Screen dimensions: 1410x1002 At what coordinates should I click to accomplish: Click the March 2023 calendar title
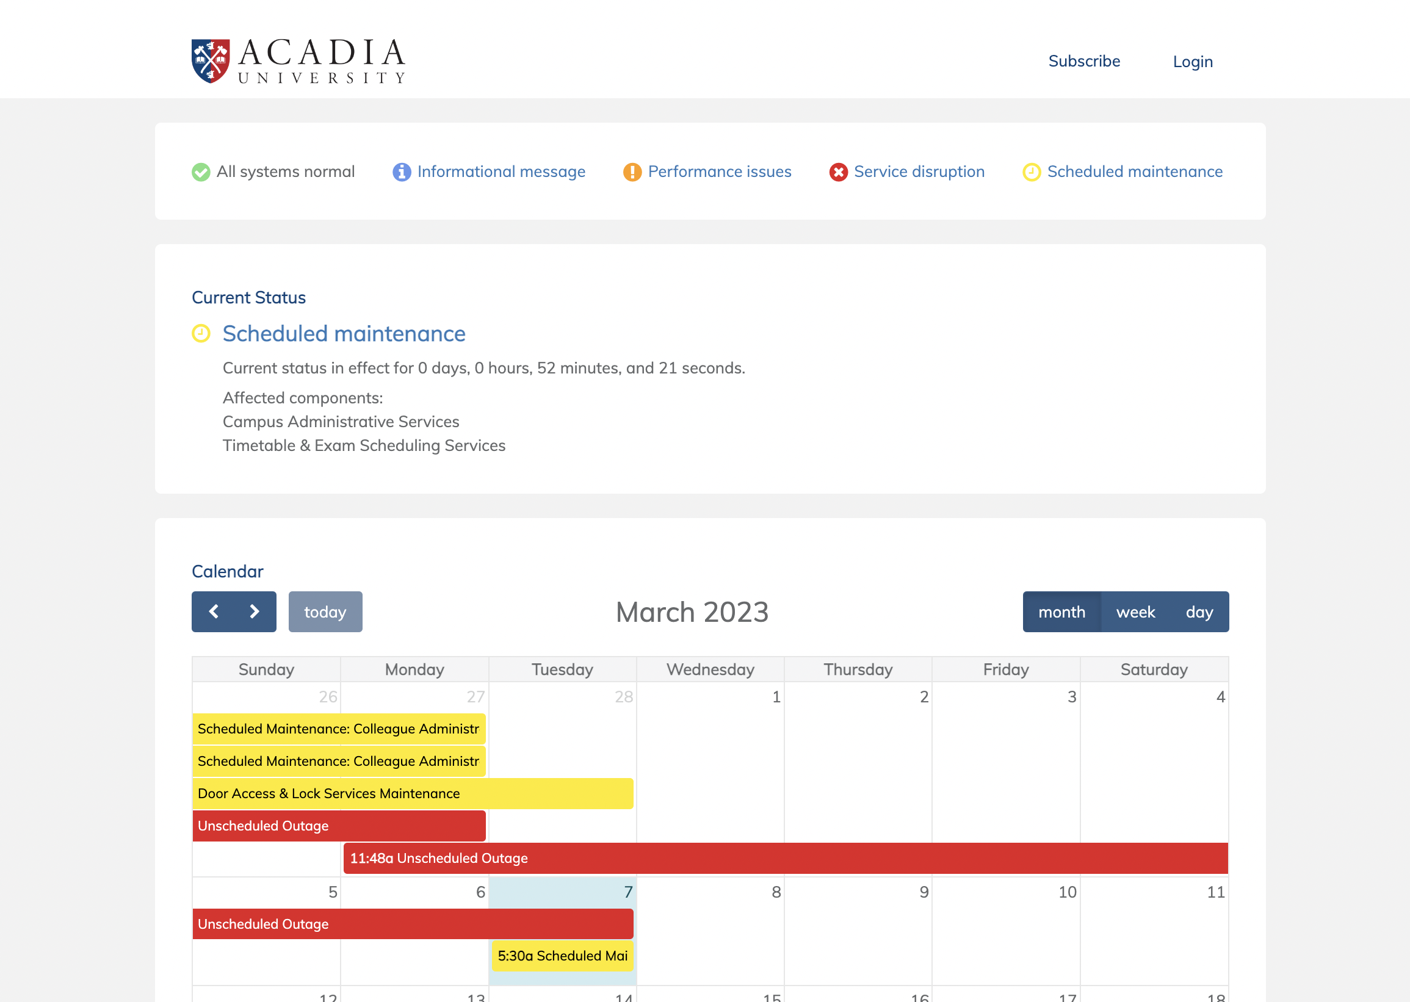[x=692, y=612]
